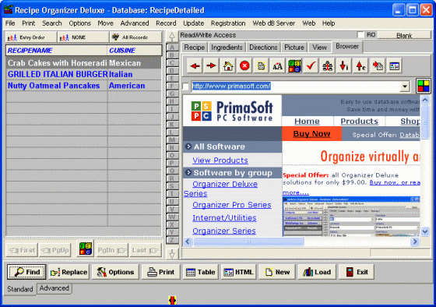Toggle the RO read-only checkbox
436x307 pixels.
360,35
